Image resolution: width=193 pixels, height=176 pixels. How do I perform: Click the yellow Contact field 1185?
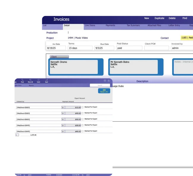pyautogui.click(x=187, y=38)
